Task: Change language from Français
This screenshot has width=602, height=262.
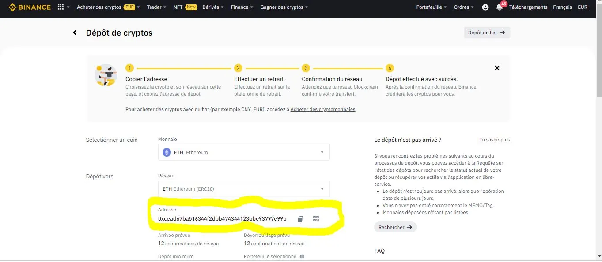Action: 562,7
